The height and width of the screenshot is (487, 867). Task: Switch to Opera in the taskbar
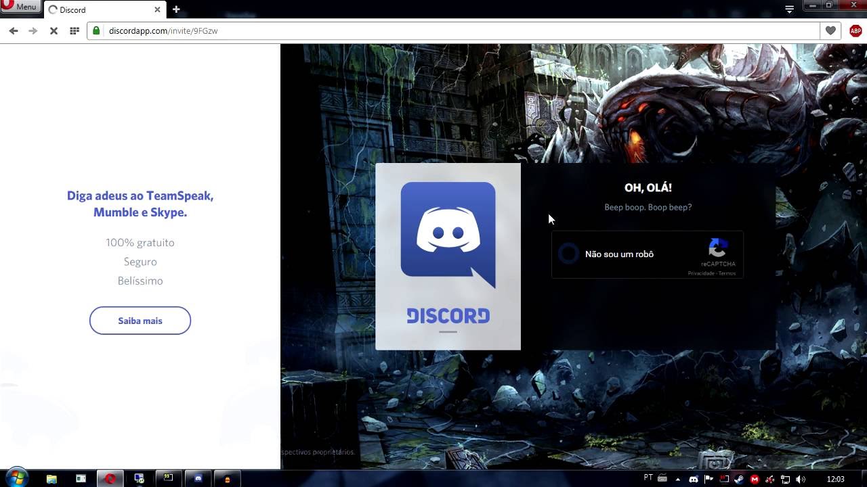(x=110, y=479)
